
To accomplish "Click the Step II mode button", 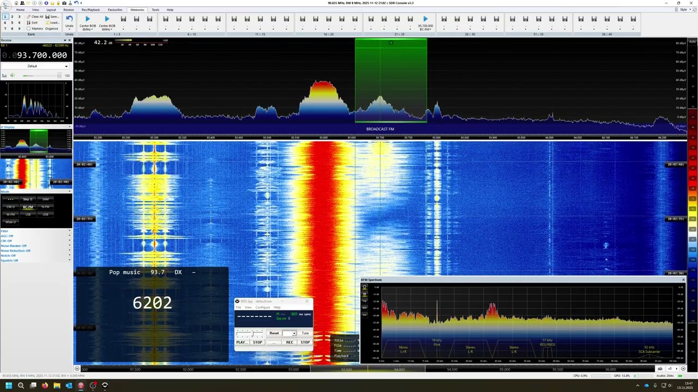I will (x=27, y=199).
